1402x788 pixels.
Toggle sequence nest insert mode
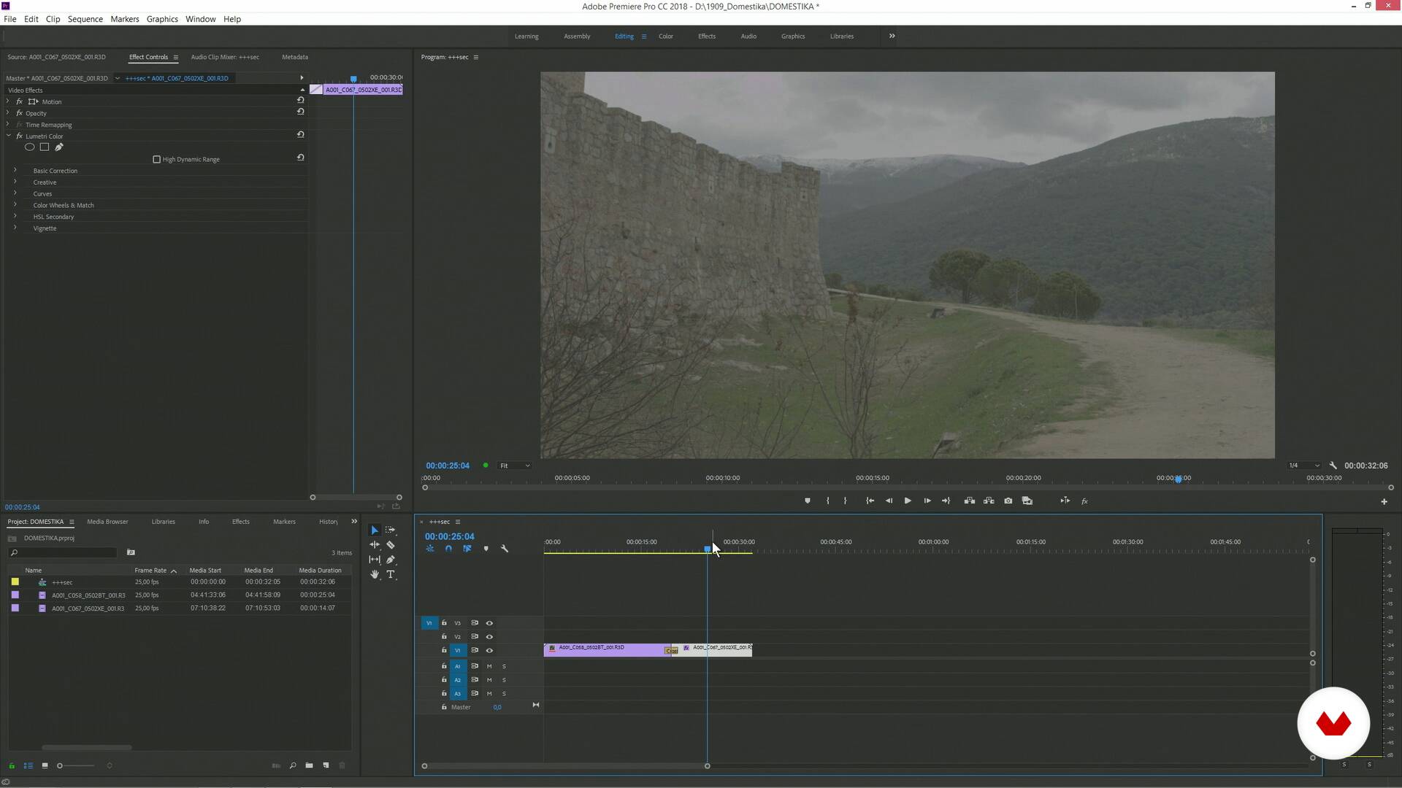point(430,549)
